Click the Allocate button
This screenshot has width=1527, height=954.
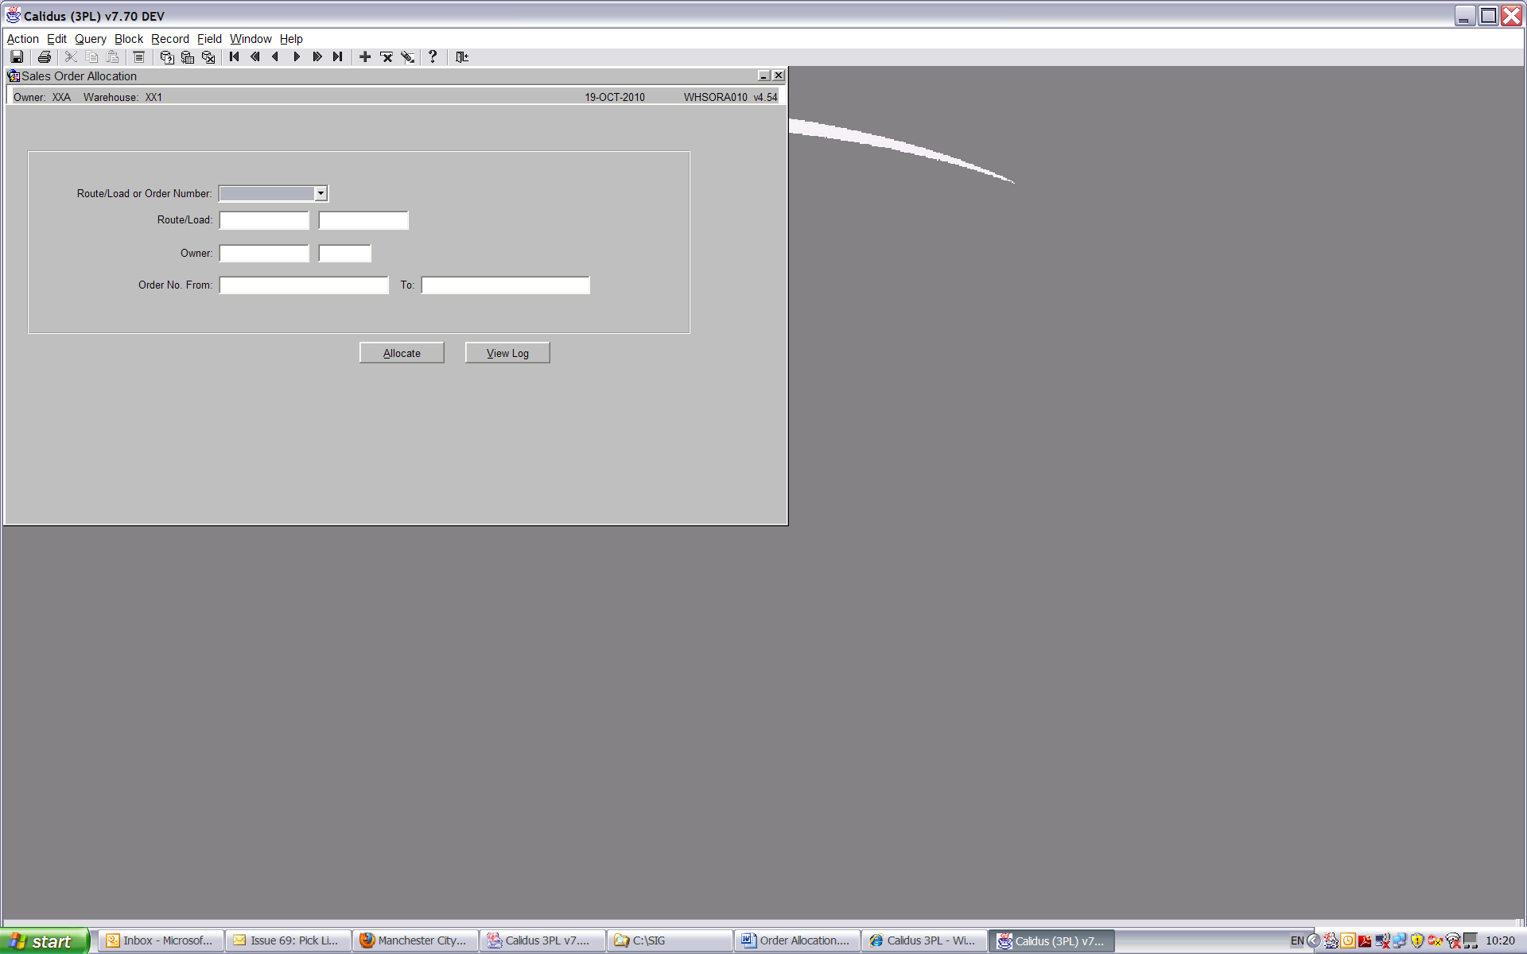402,353
